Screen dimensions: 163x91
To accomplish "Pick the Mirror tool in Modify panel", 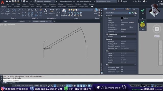I will click(32, 13).
